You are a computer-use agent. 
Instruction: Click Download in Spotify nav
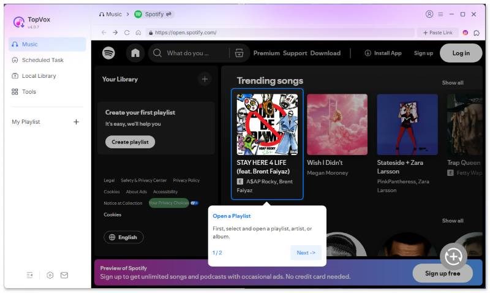coord(325,53)
